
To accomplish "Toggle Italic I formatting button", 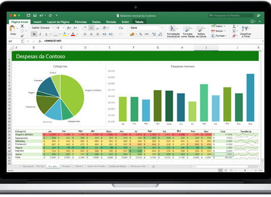I will point(40,34).
